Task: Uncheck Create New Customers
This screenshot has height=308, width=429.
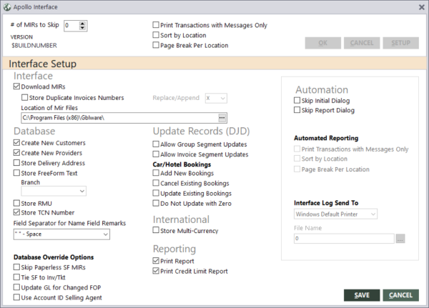Action: (16, 142)
